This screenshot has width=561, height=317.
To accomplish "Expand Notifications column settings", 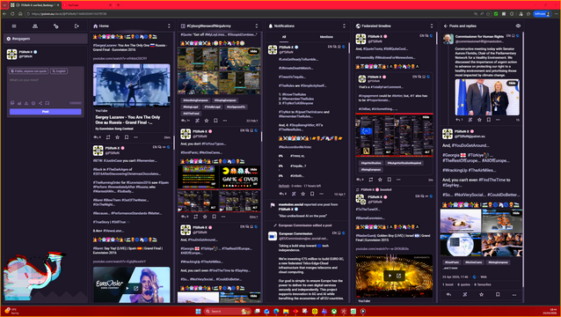I will (344, 26).
